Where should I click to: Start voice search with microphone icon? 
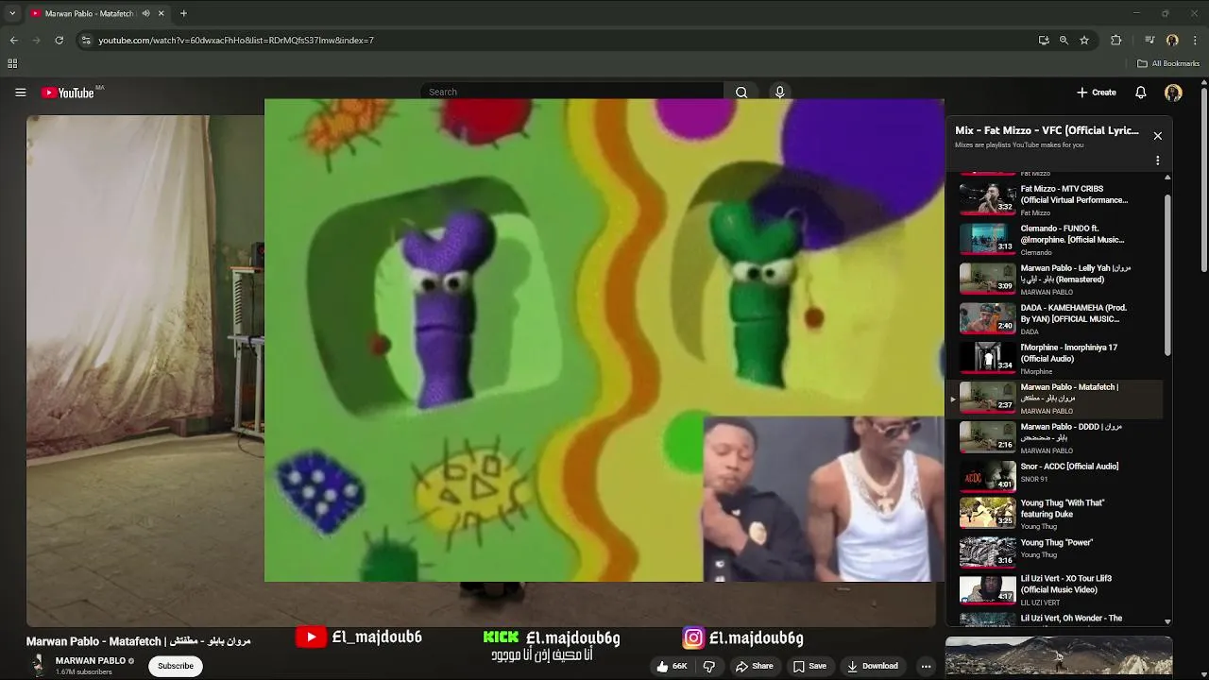pos(779,93)
